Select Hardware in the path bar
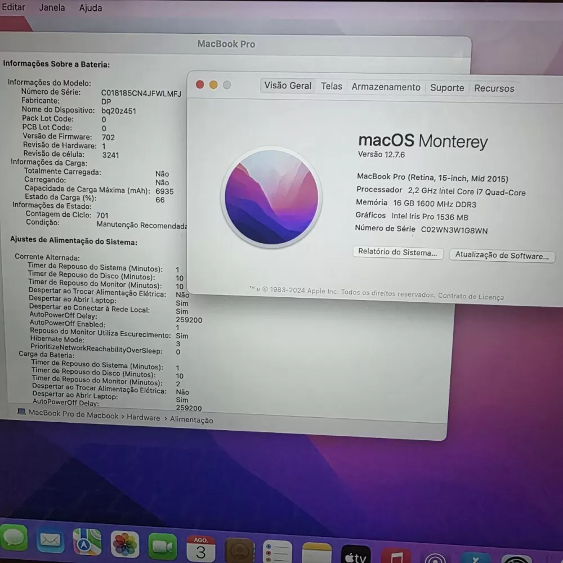Image resolution: width=563 pixels, height=563 pixels. [x=143, y=417]
